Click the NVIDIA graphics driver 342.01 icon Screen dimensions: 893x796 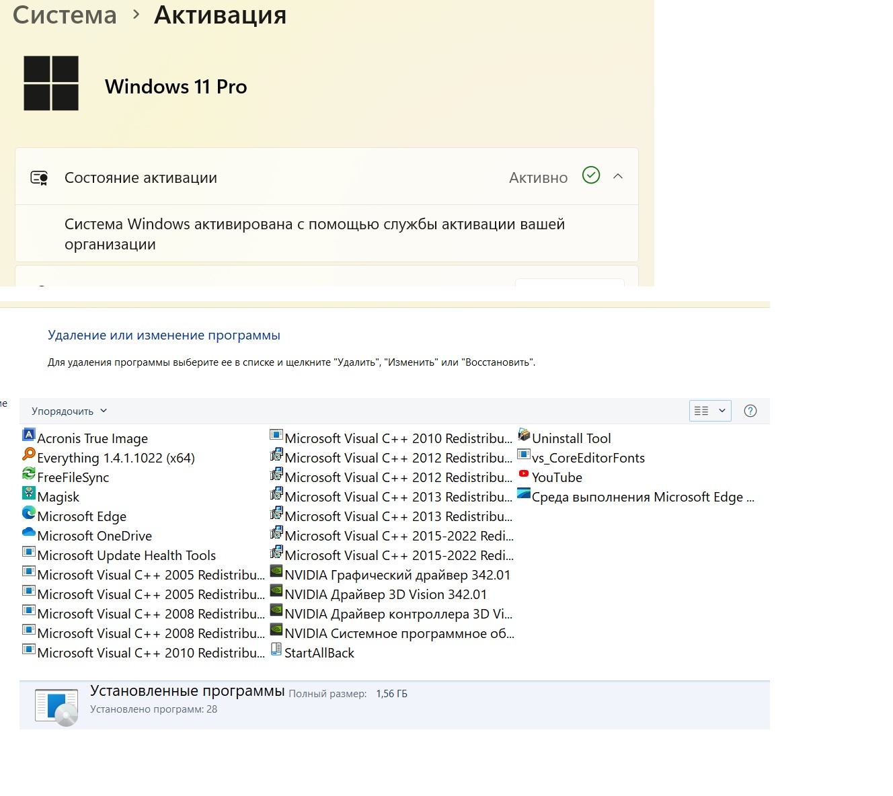276,571
